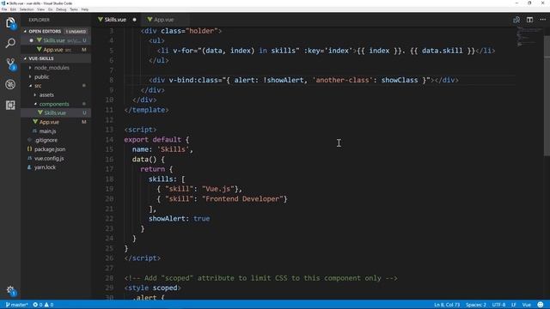Image resolution: width=550 pixels, height=309 pixels.
Task: Open the Extensions view in activity bar
Action: (x=10, y=105)
